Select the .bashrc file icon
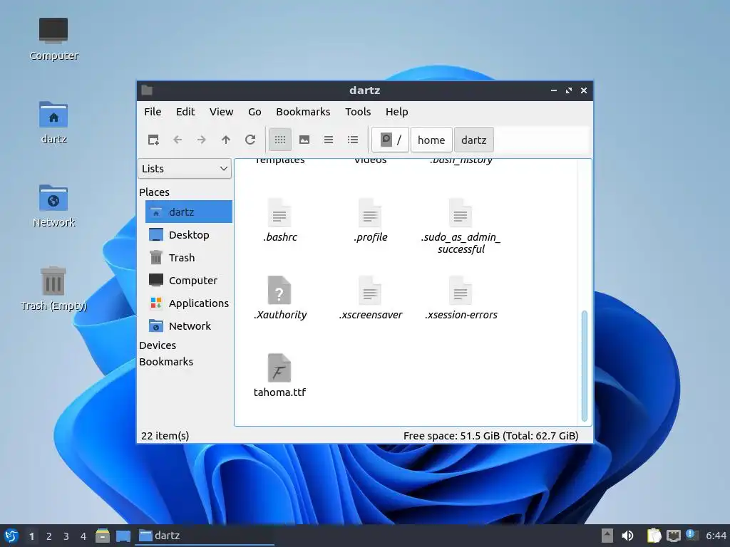This screenshot has width=730, height=547. (279, 212)
